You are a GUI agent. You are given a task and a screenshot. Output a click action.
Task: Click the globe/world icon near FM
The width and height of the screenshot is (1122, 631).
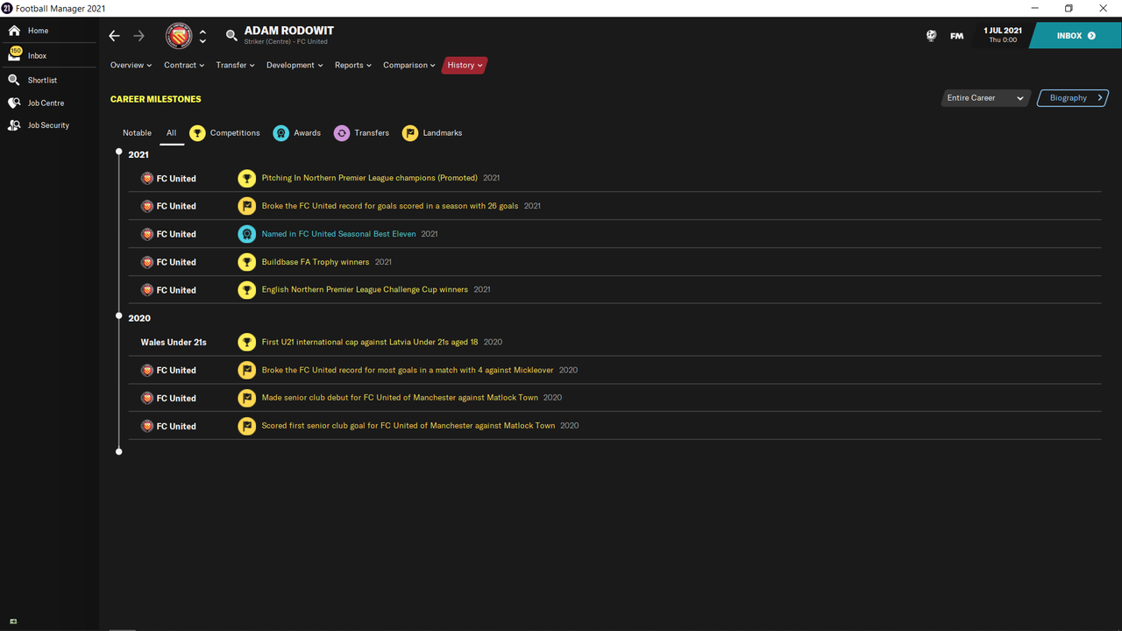(931, 36)
